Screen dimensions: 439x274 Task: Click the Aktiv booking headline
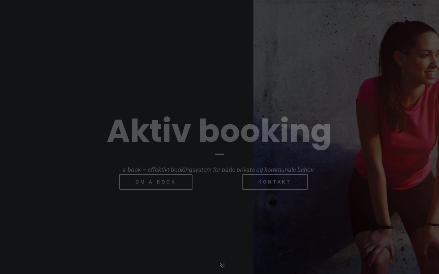pos(219,132)
